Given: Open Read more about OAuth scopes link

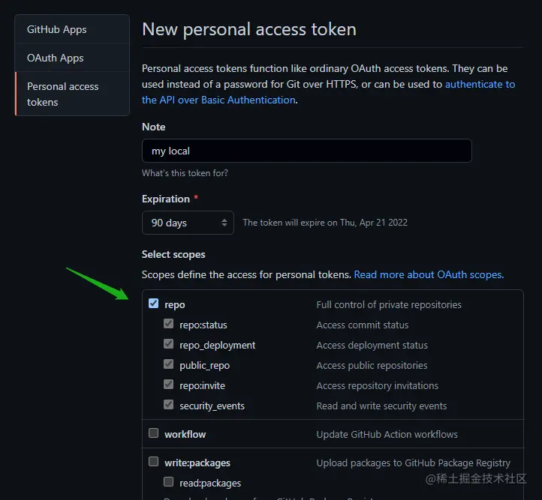Looking at the screenshot, I should tap(429, 274).
